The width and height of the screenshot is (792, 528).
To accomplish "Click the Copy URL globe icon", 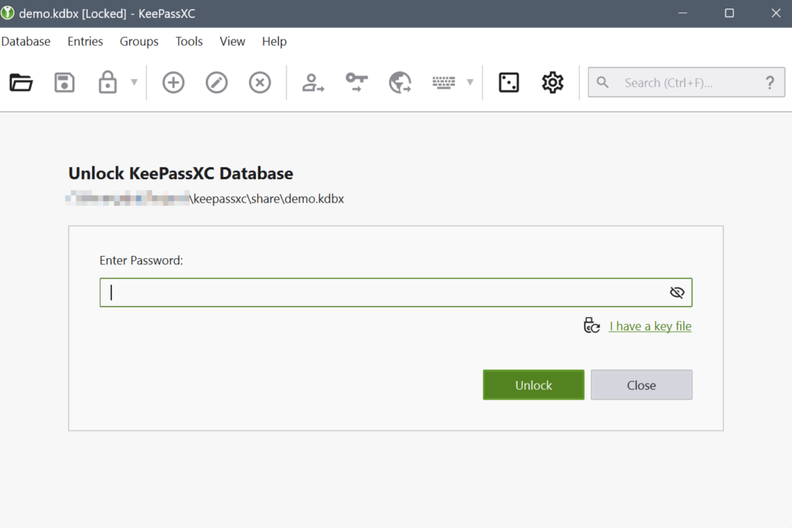I will click(400, 83).
